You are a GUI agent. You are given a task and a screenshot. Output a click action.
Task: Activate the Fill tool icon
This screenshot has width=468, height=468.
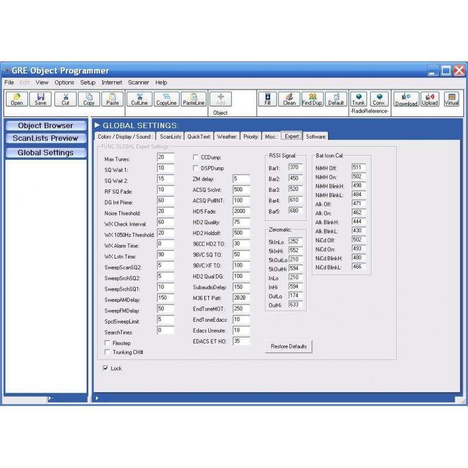pos(267,99)
